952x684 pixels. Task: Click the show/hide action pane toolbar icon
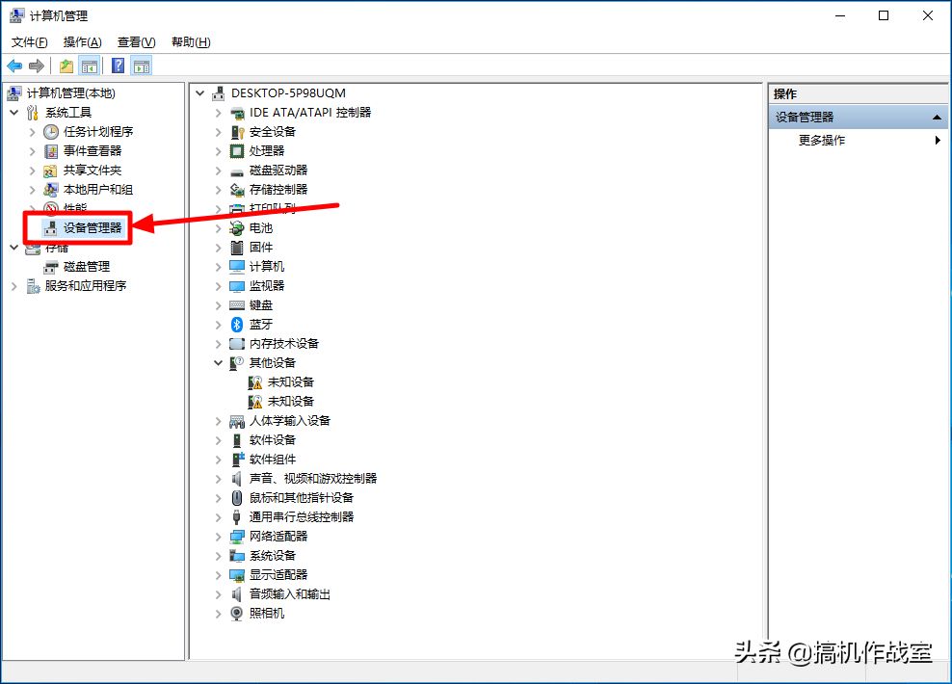coord(142,66)
